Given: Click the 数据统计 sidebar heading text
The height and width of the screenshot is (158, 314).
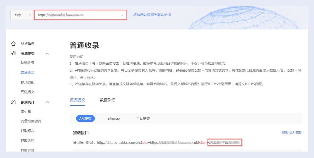Looking at the screenshot, I should point(28,102).
